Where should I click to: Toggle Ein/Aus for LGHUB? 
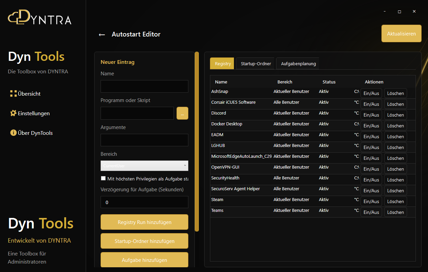371,147
